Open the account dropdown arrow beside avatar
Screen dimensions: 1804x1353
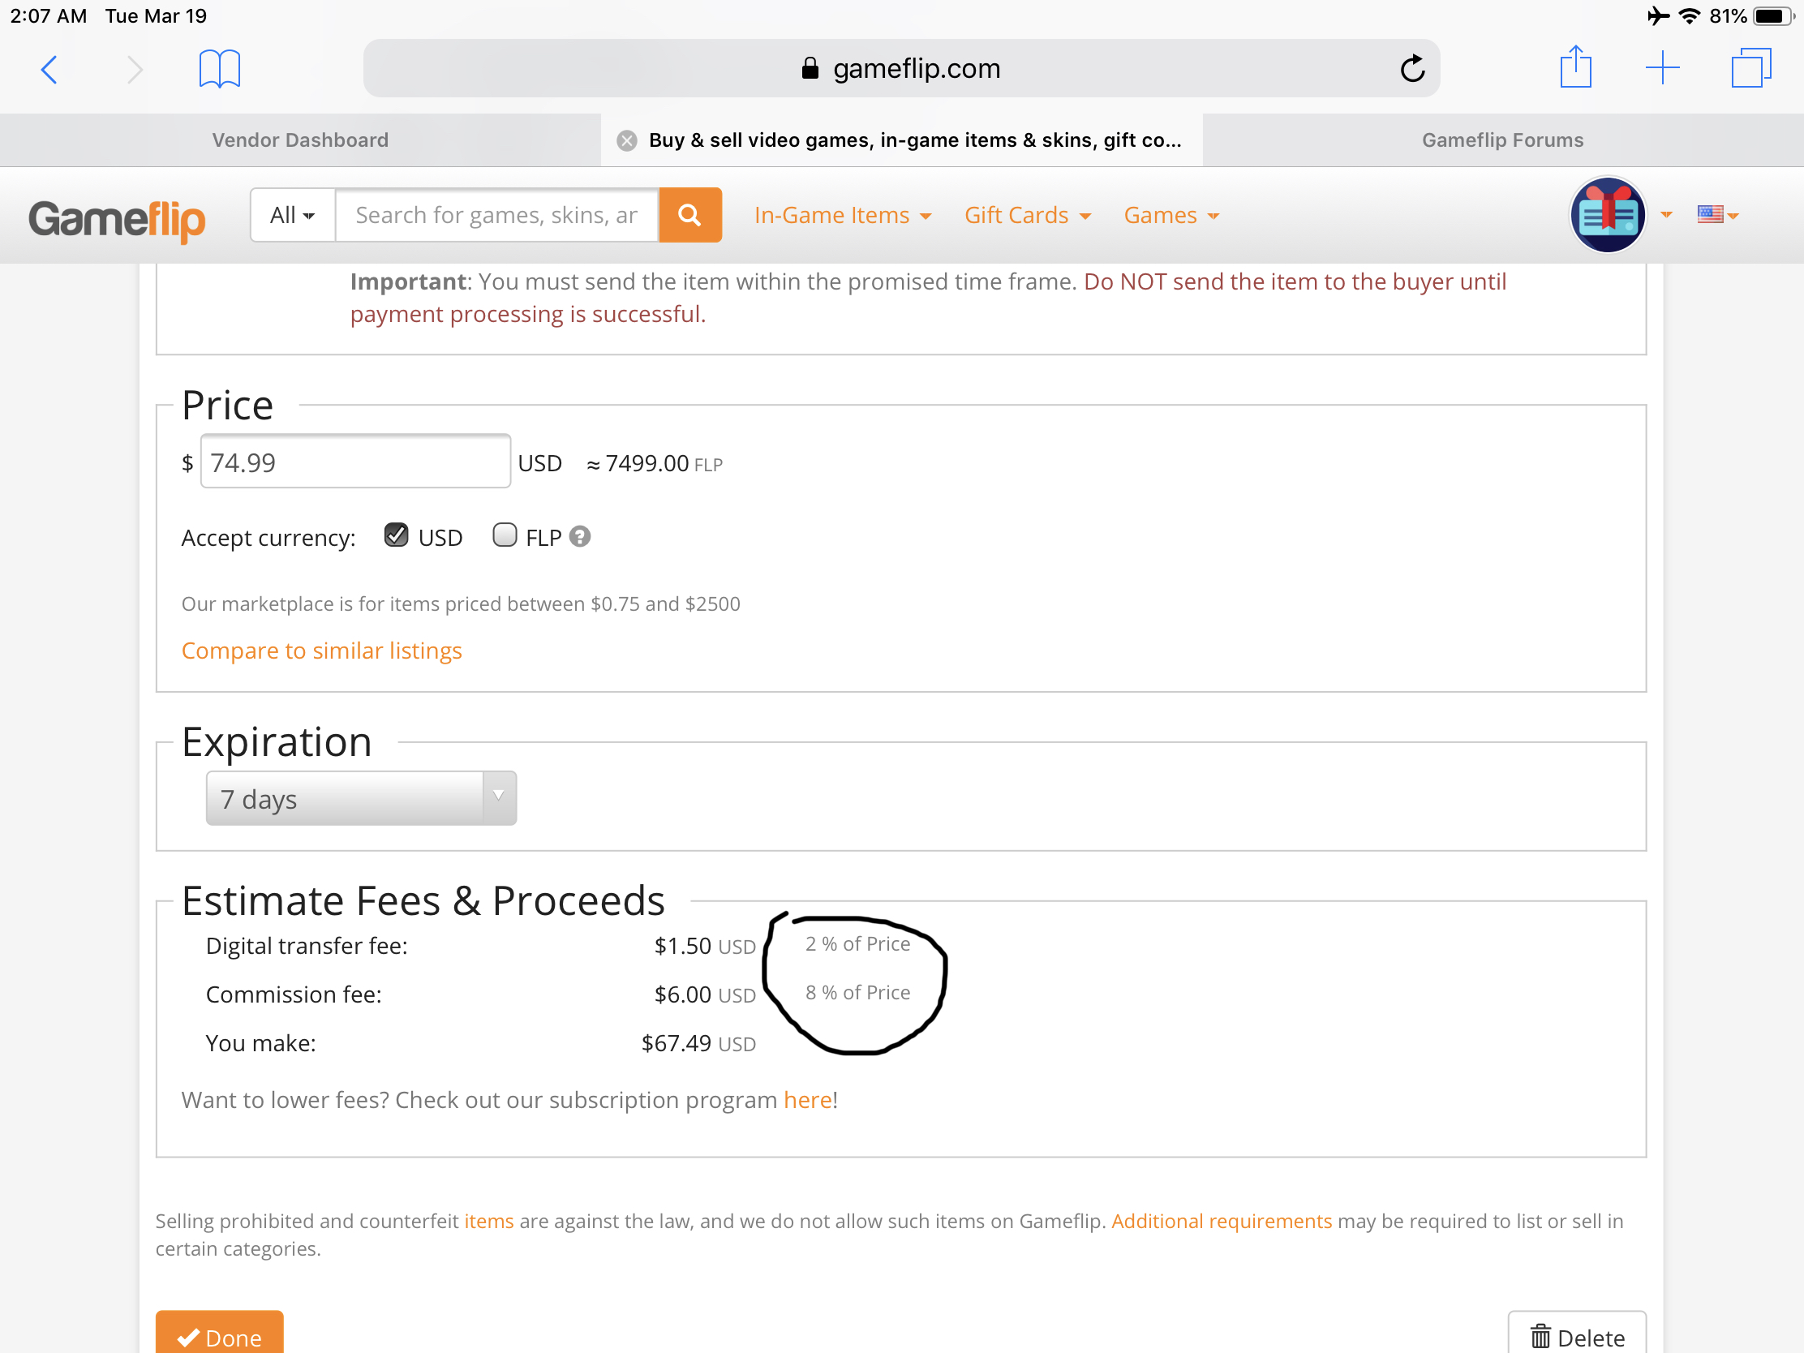point(1666,215)
